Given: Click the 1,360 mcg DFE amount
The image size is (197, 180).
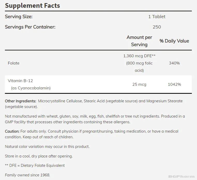Looking at the screenshot, I should (139, 56).
